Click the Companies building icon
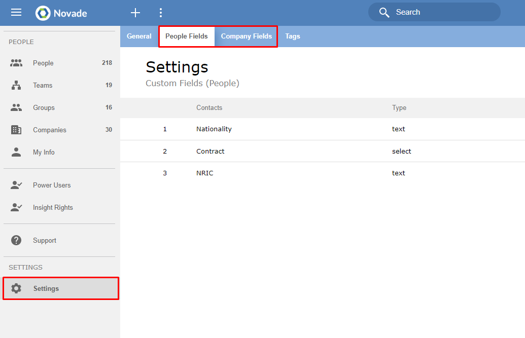 [x=16, y=130]
